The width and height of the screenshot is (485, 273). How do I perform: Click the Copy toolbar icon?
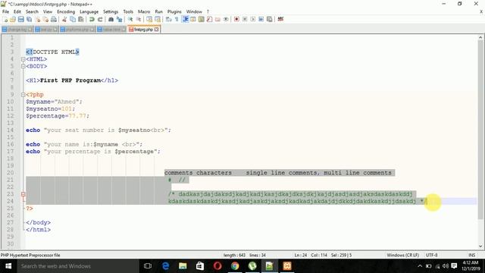(x=73, y=20)
